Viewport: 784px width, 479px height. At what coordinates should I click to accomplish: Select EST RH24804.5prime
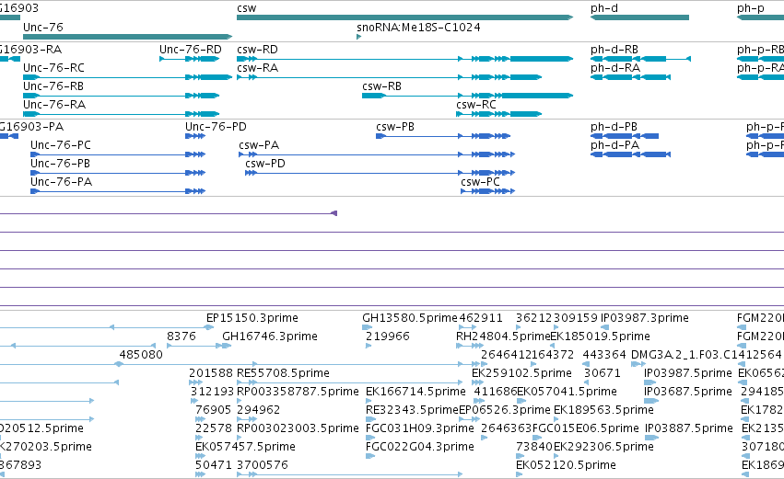pos(502,336)
